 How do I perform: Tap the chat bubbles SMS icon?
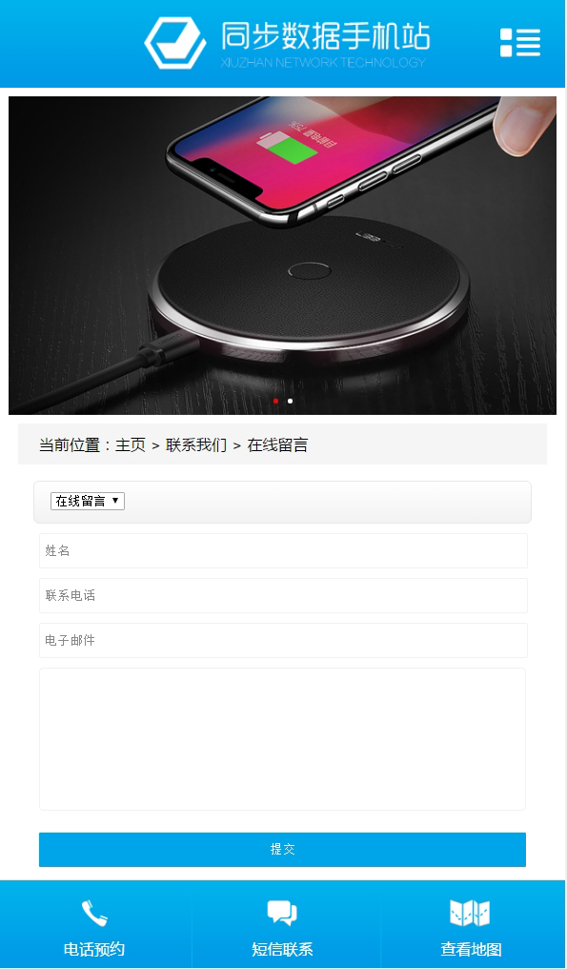coord(282,913)
